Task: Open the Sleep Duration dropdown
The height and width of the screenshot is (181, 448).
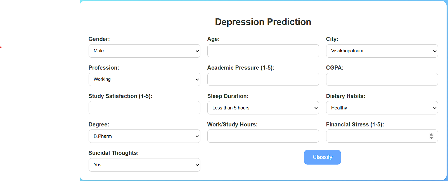Action: point(263,108)
